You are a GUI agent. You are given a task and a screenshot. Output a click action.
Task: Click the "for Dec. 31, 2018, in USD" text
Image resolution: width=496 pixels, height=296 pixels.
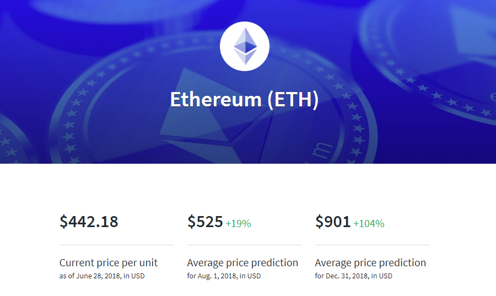click(x=354, y=276)
